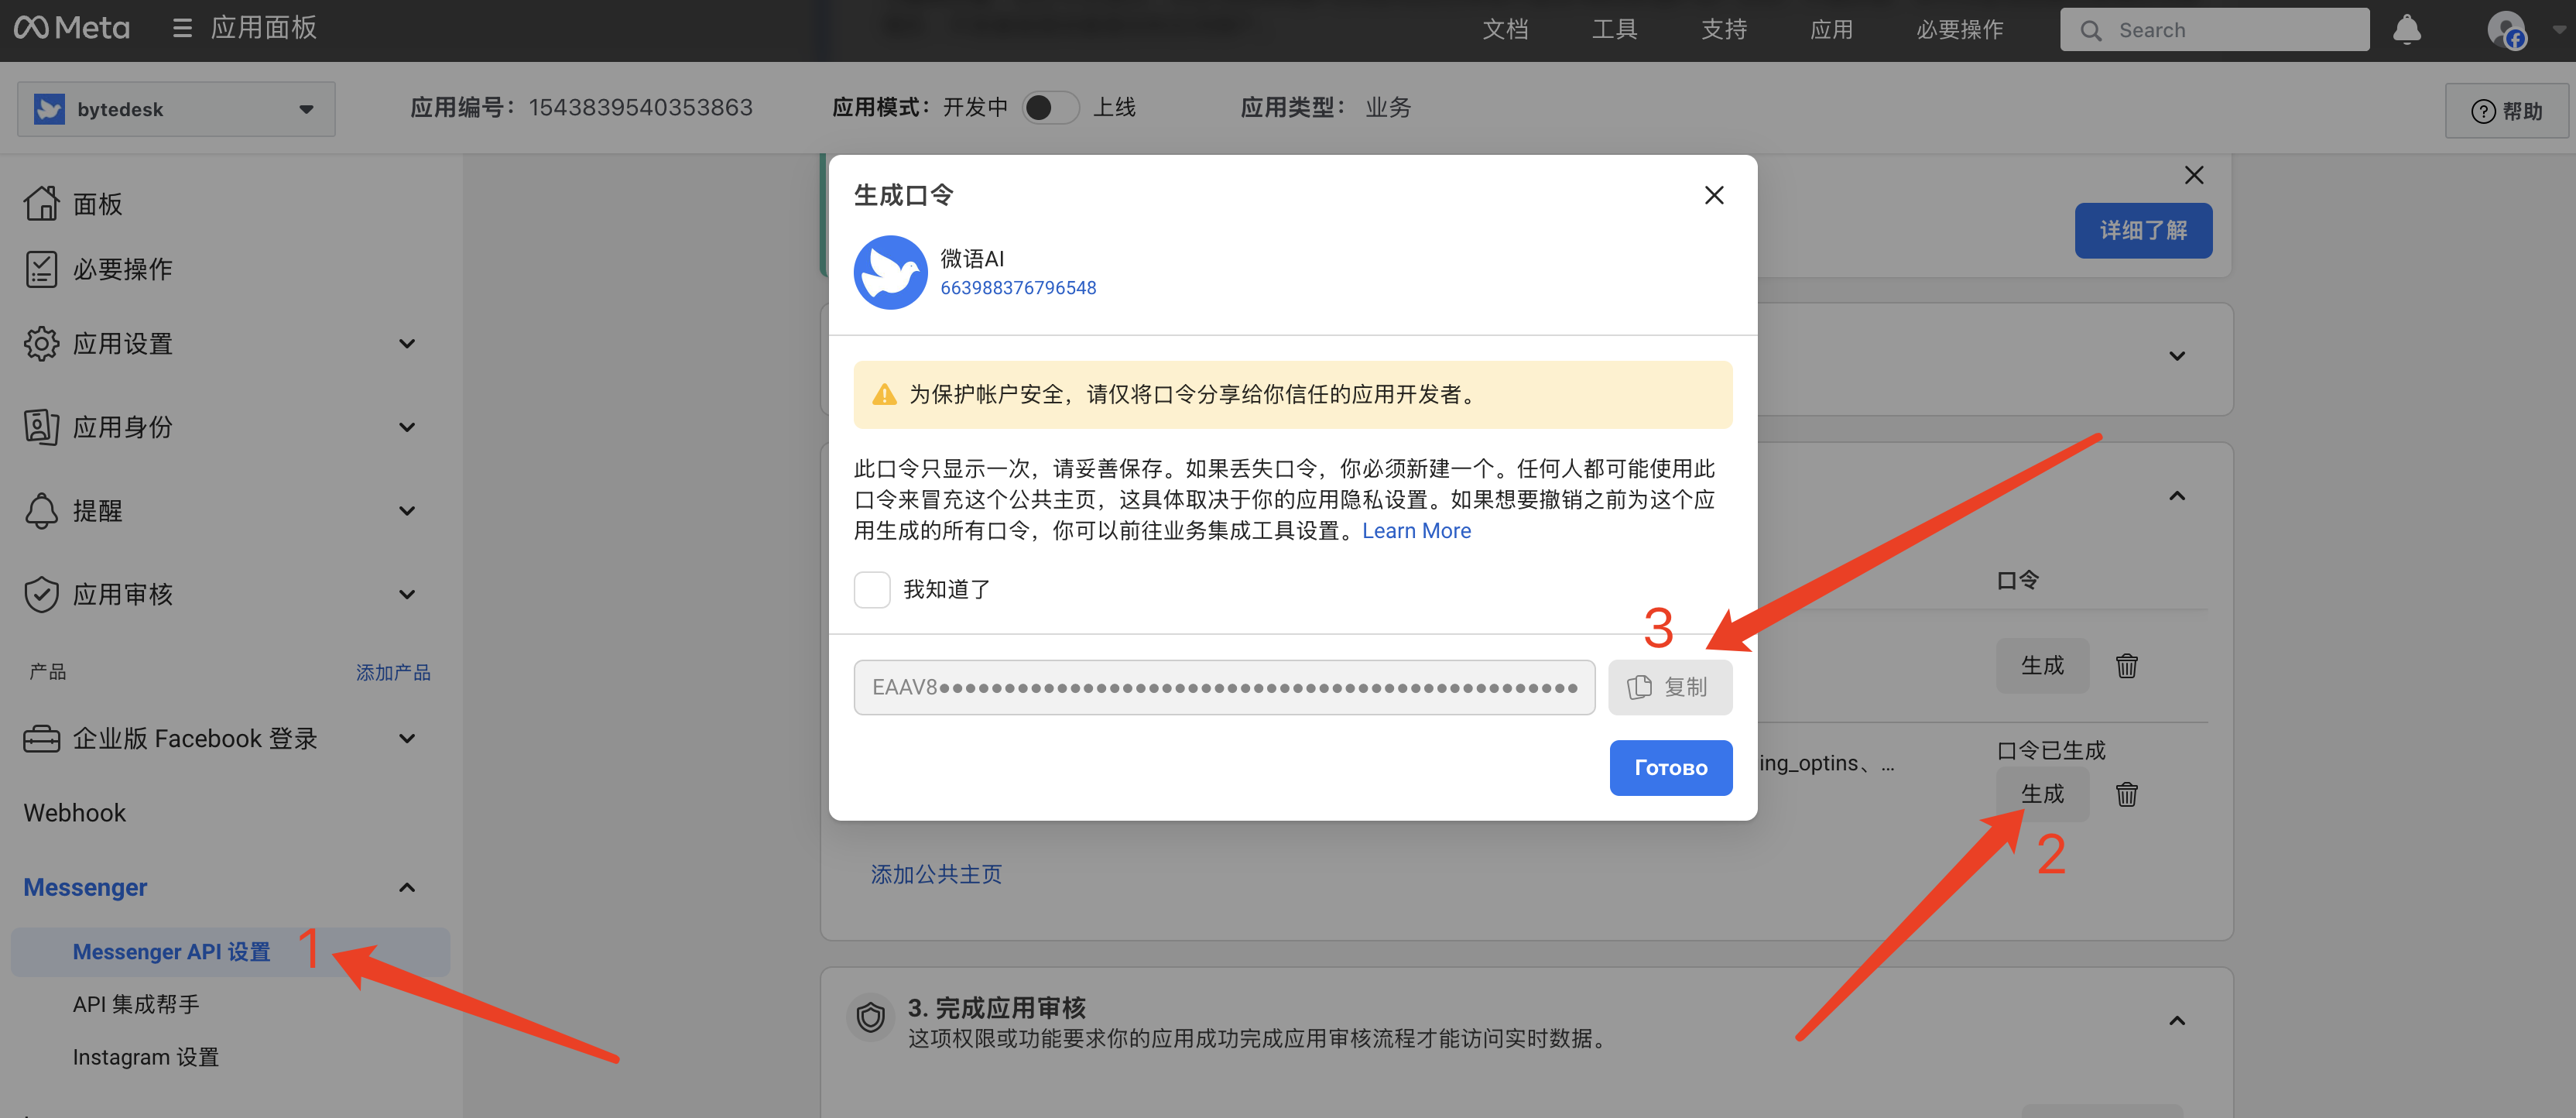Click the 微语AI dove page avatar

[890, 272]
